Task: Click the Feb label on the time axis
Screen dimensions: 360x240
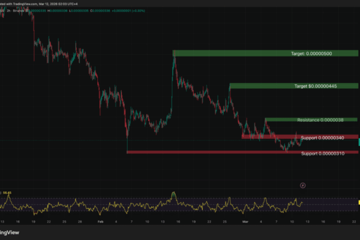Action: pyautogui.click(x=100, y=221)
